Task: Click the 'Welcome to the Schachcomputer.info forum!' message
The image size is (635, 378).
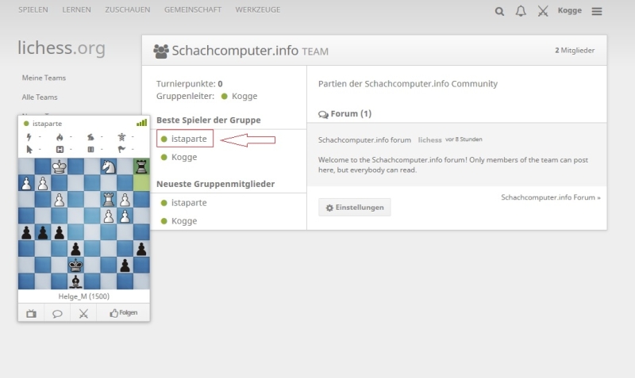Action: point(453,165)
